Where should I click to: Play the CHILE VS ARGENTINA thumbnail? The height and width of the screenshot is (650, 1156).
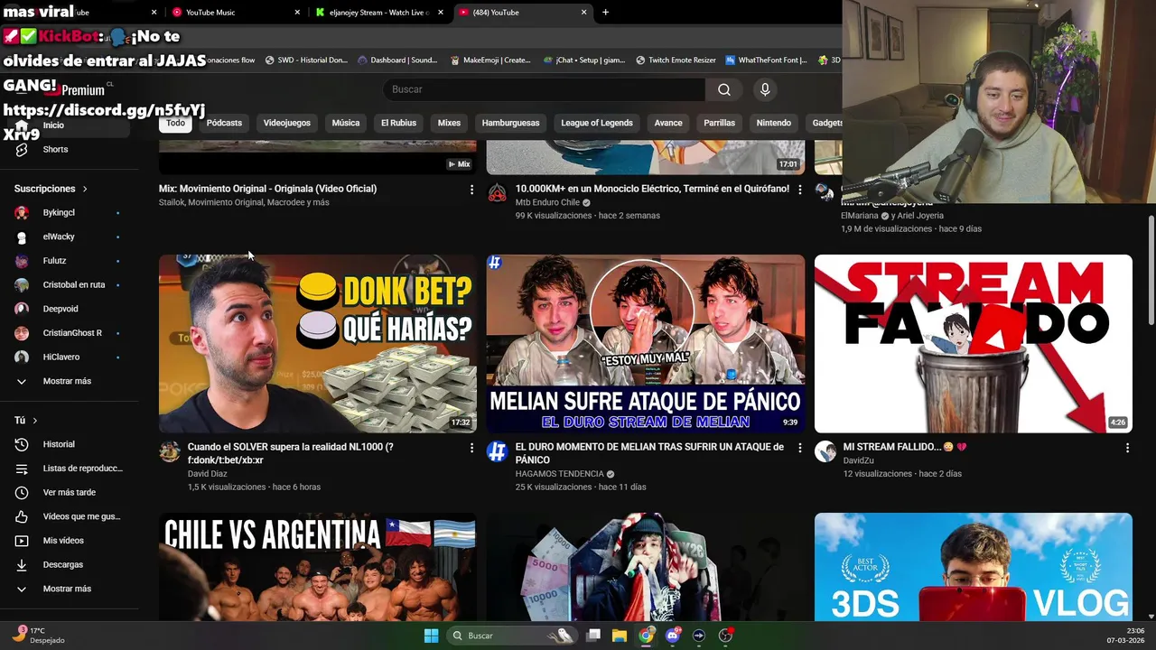pos(318,567)
